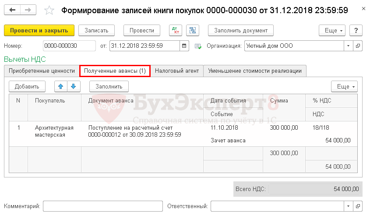
Task: Click the forward navigation arrow
Action: pyautogui.click(x=28, y=10)
